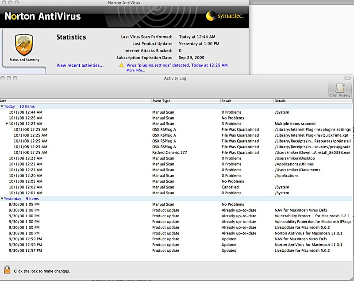Click the Norton AntiVirus window title bar
The height and width of the screenshot is (281, 354).
pyautogui.click(x=124, y=3)
